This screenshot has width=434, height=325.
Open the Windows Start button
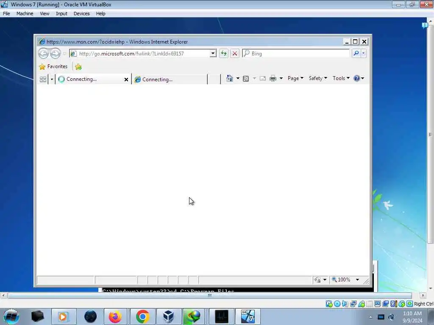click(x=11, y=317)
